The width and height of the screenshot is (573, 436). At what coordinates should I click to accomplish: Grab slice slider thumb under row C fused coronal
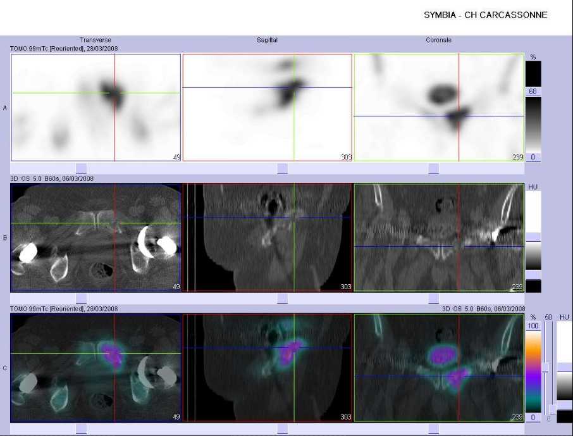[x=433, y=428]
